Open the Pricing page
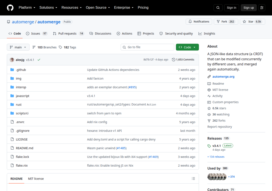 point(143,8)
